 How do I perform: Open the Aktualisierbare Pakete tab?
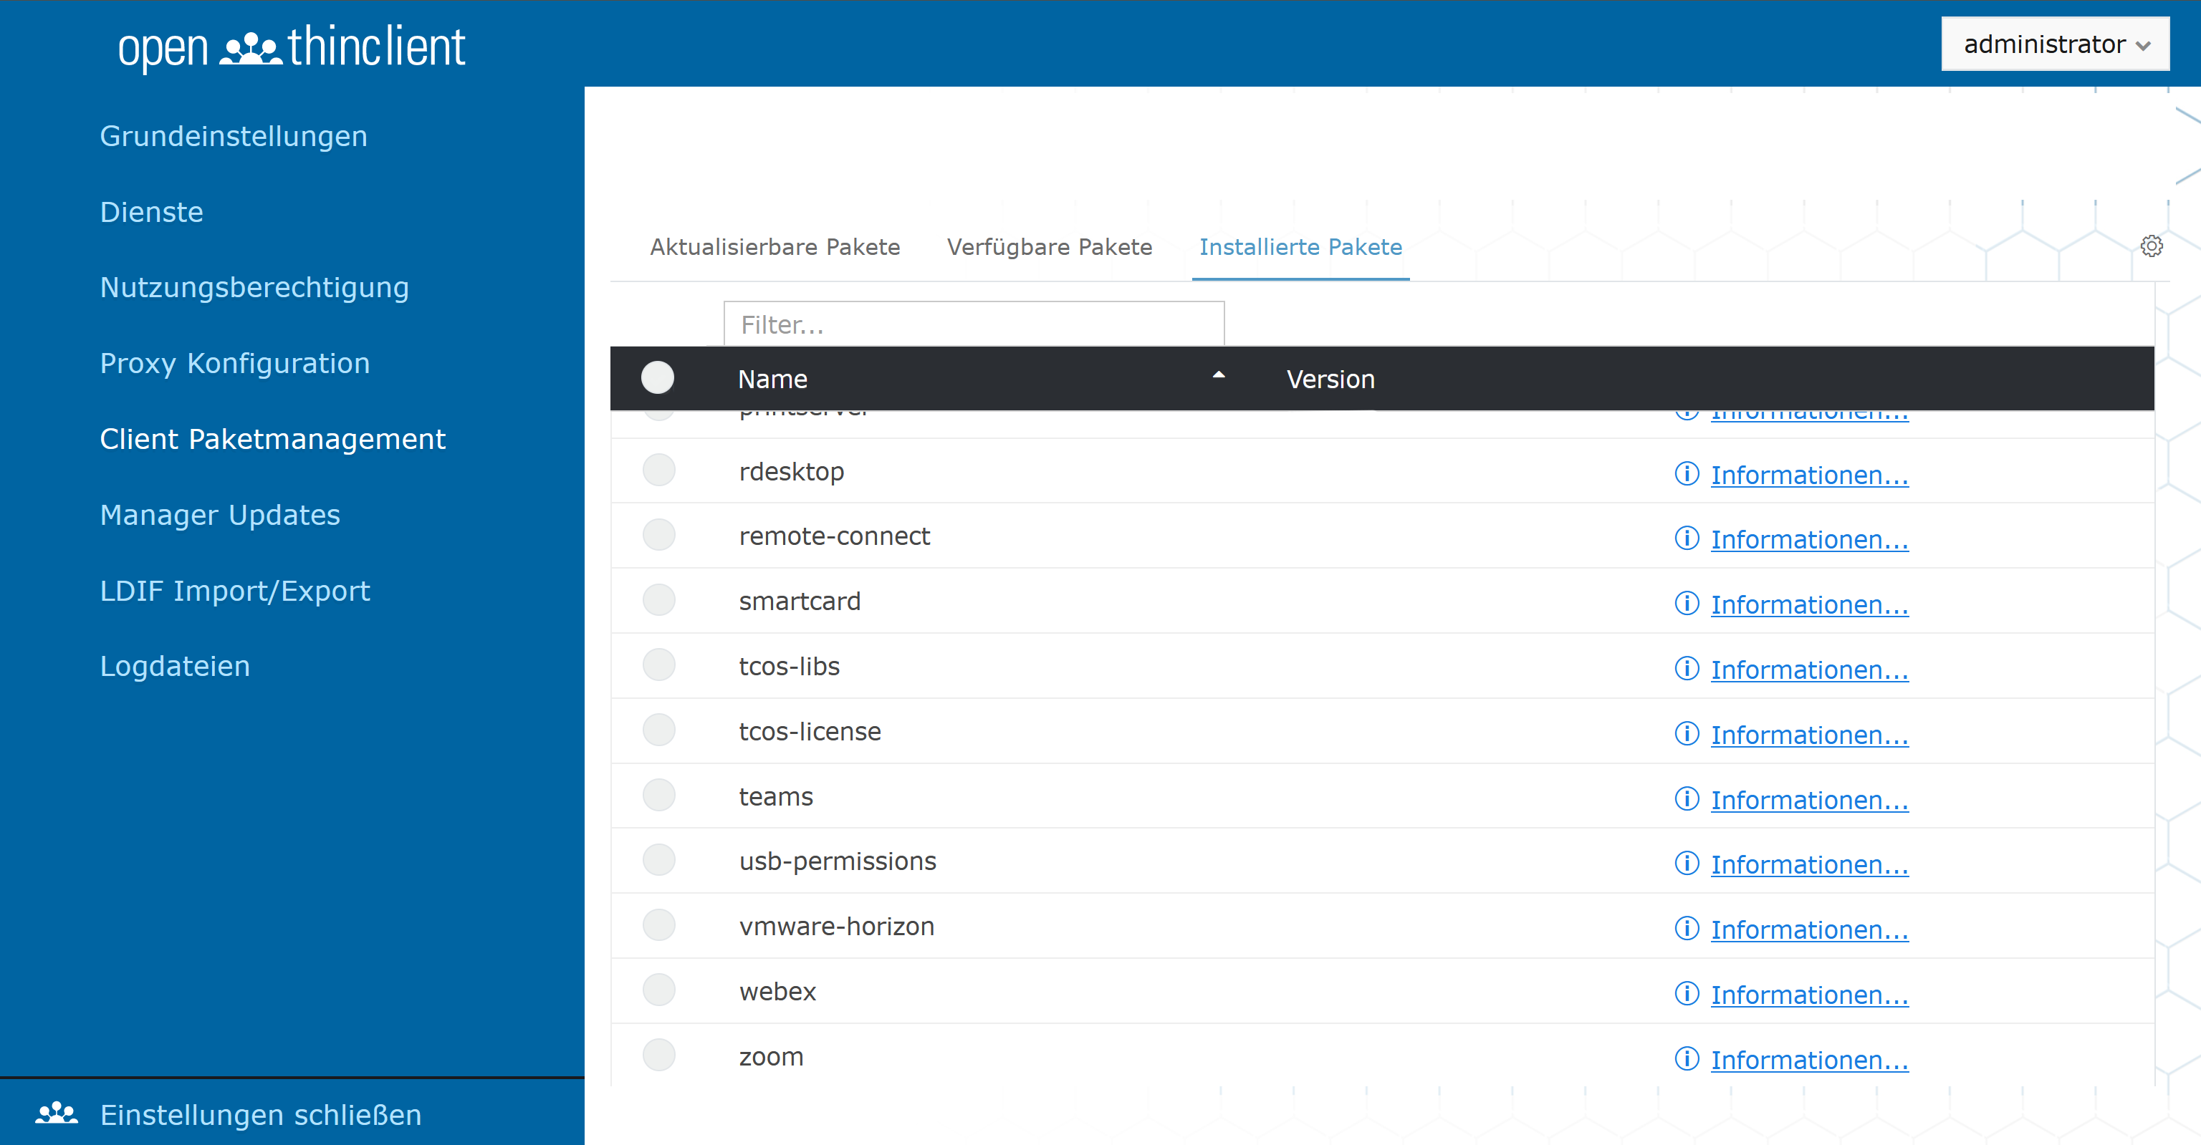774,247
